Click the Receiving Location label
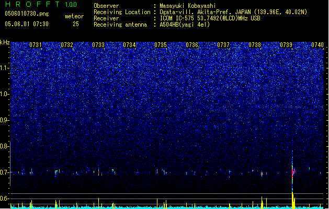 click(122, 12)
